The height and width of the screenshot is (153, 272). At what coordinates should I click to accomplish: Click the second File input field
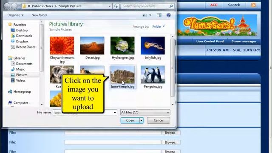tap(113, 142)
